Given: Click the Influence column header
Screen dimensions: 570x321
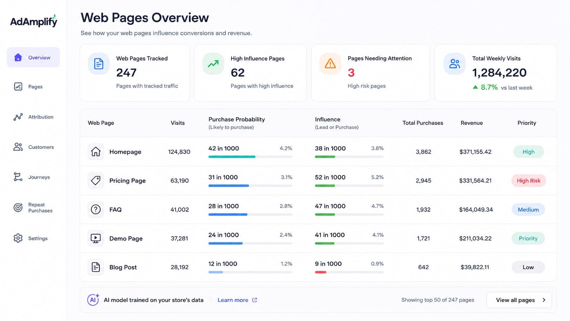Looking at the screenshot, I should coord(337,123).
